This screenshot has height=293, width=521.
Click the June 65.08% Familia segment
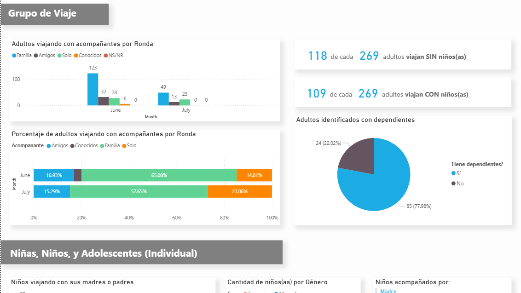[x=159, y=175]
